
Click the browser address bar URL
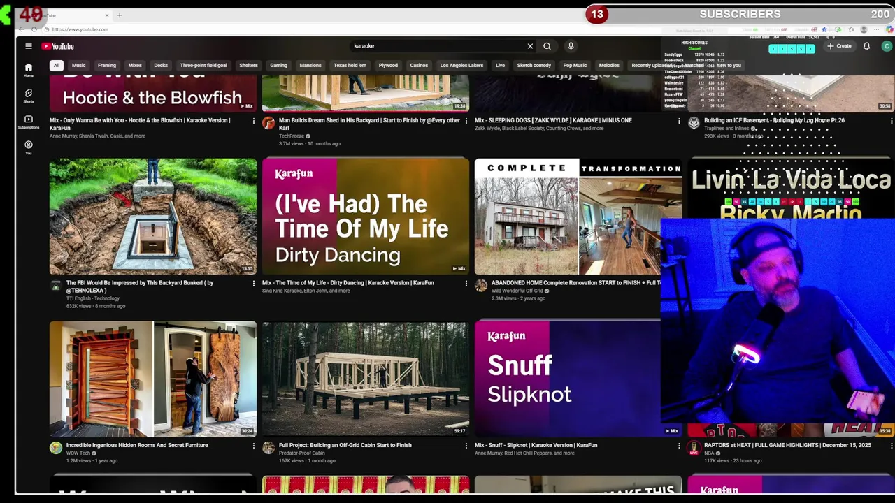point(80,29)
